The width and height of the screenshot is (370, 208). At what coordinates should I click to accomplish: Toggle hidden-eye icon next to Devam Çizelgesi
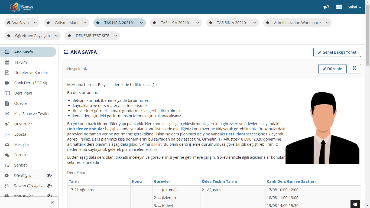click(x=49, y=186)
